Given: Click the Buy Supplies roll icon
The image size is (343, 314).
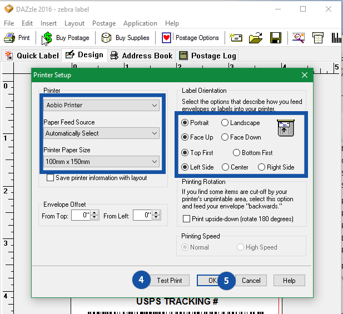Looking at the screenshot, I should coord(107,38).
